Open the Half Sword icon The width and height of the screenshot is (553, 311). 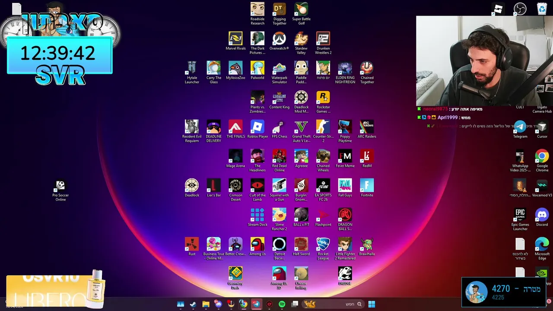[x=301, y=247]
